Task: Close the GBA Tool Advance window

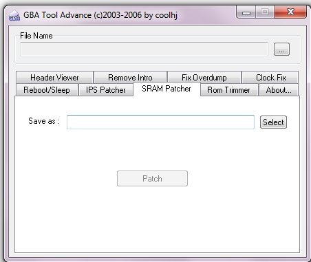Action: (x=290, y=12)
